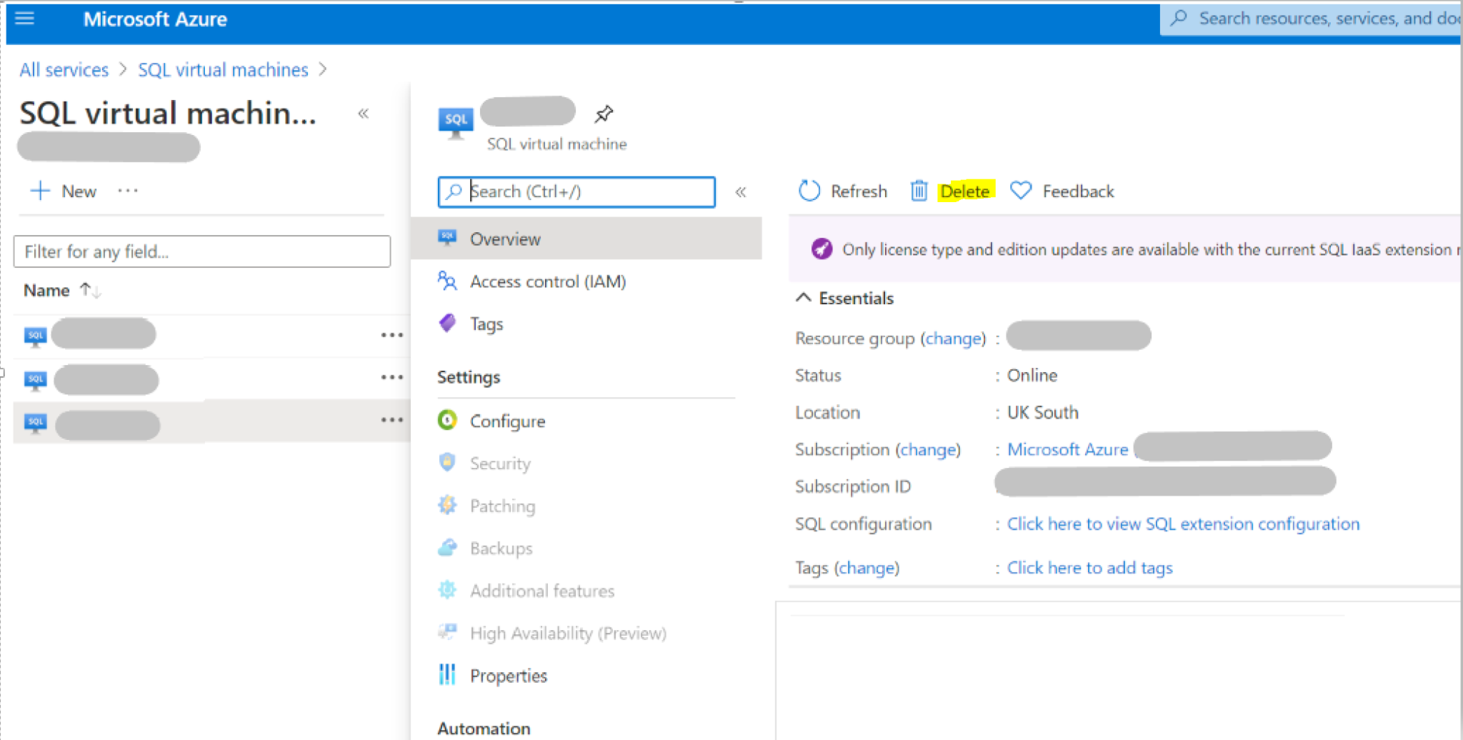Viewport: 1463px width, 740px height.
Task: Click the highlighted Delete button
Action: point(965,191)
